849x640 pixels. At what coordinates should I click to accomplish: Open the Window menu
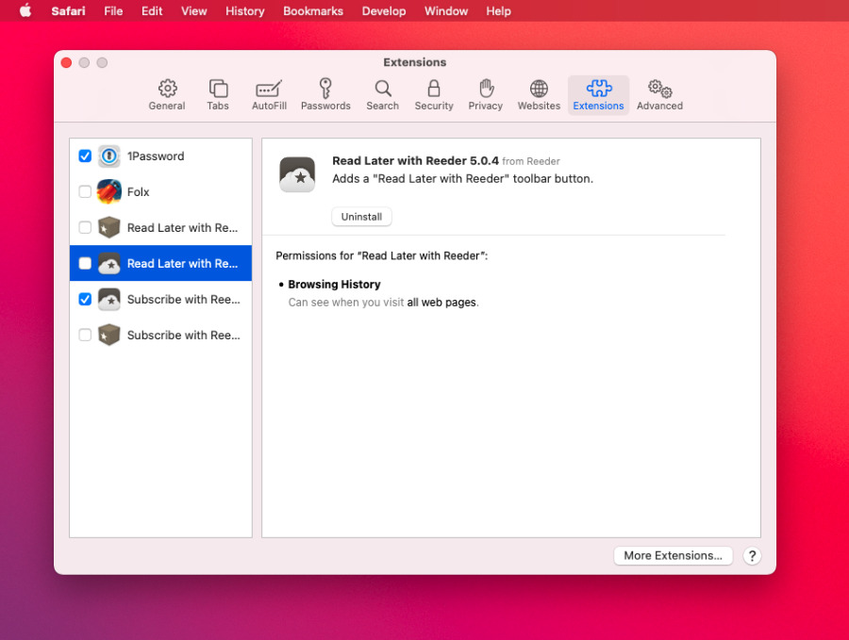446,10
